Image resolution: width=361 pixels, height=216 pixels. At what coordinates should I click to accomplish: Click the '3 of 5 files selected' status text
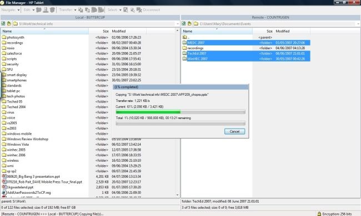point(215,207)
